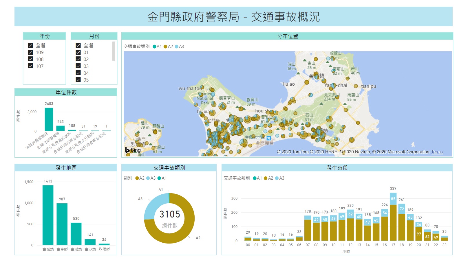Click A1 legend swatch in 交通事故類別 donut legend

159,178
